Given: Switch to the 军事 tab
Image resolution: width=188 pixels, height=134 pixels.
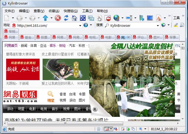Looking at the screenshot, I should click(x=172, y=37).
